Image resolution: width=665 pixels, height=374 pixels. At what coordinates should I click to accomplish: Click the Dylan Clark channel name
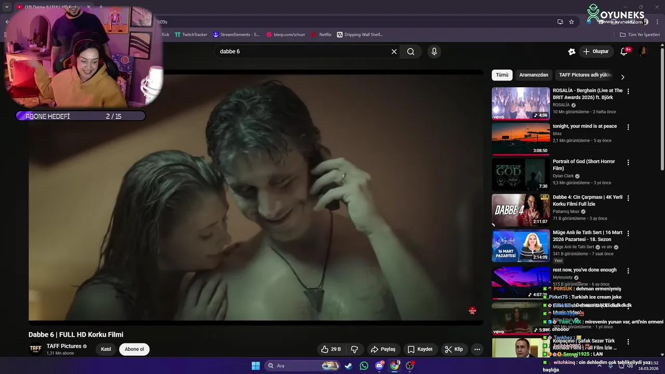click(x=563, y=176)
